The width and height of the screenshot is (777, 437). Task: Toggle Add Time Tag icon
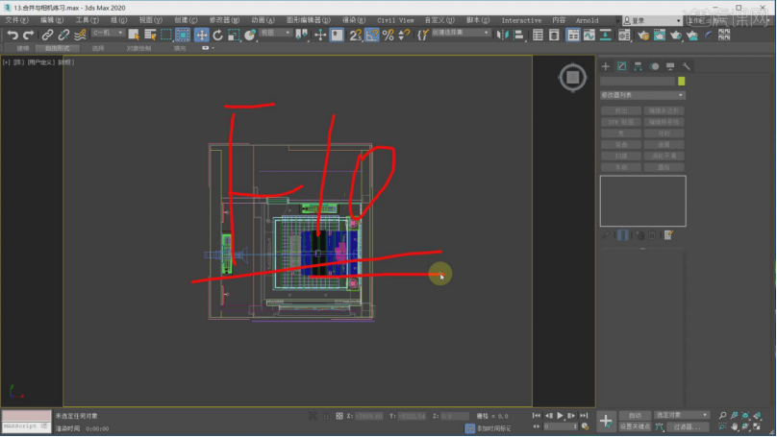[x=470, y=428]
